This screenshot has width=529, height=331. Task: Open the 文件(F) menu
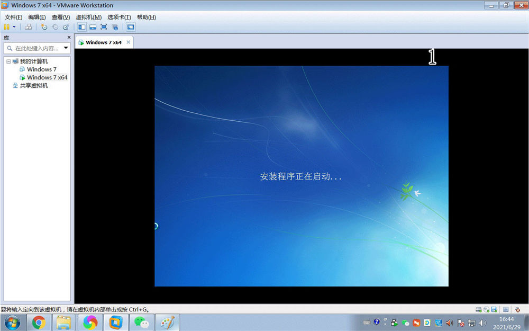click(x=14, y=17)
